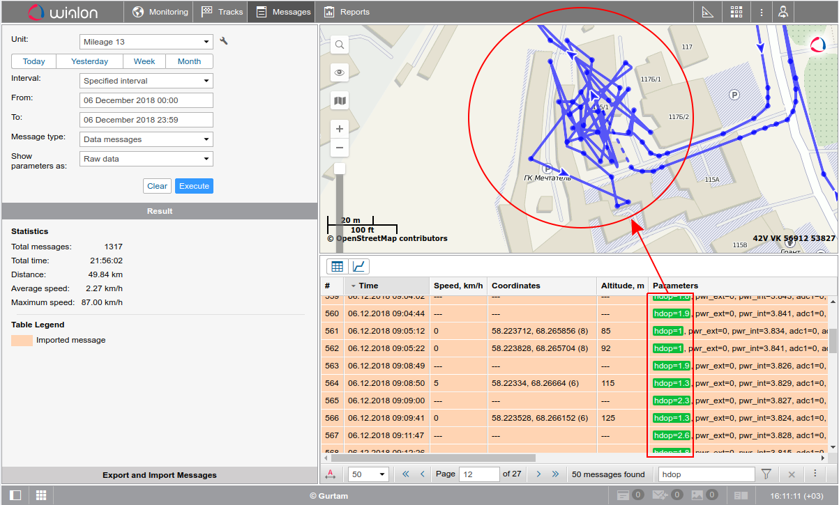
Task: Expand the Show parameters as dropdown
Action: click(146, 159)
